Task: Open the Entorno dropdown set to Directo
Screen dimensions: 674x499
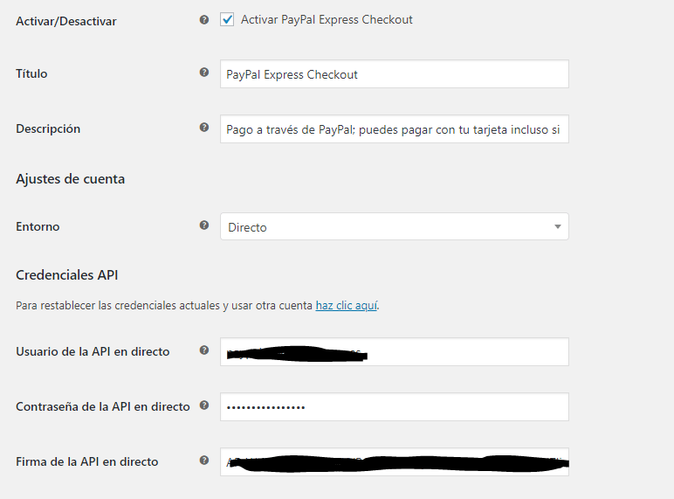Action: [x=394, y=226]
